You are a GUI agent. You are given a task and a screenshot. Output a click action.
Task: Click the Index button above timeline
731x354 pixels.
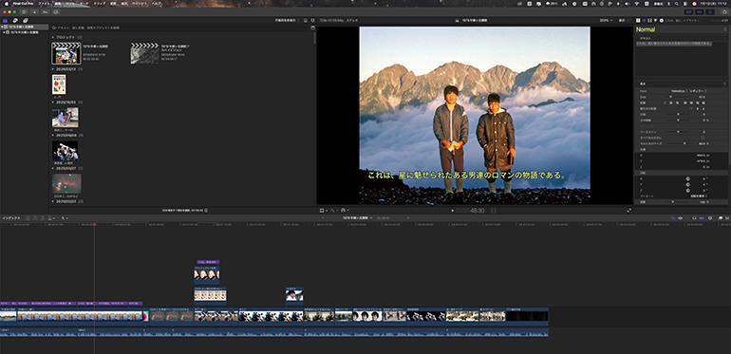(x=11, y=218)
